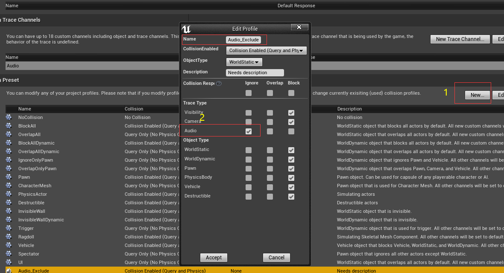The height and width of the screenshot is (273, 504).
Task: Set Vehicle object type to Overlap
Action: point(270,187)
